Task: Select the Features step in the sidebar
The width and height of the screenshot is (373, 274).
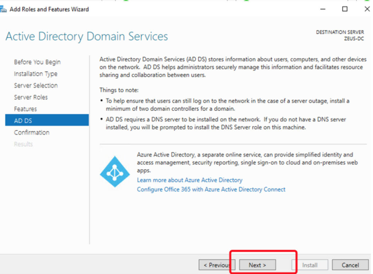Action: [x=25, y=109]
